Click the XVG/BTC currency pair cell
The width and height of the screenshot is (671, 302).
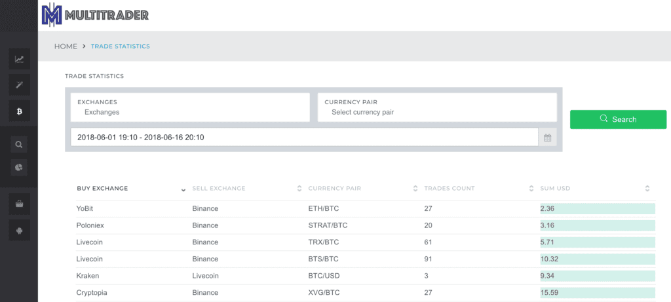pos(324,293)
